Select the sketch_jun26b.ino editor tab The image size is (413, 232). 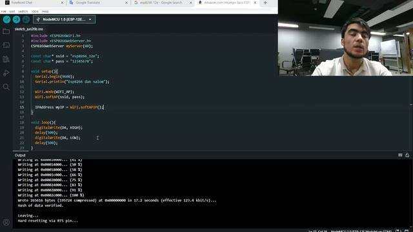tap(28, 29)
